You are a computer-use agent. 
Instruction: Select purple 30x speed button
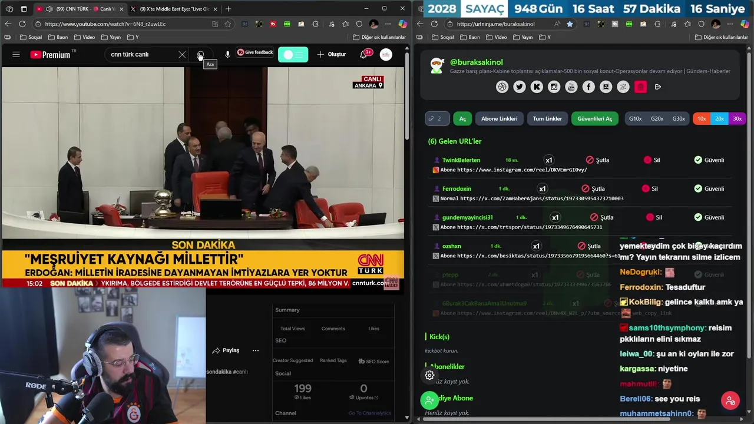pyautogui.click(x=737, y=118)
